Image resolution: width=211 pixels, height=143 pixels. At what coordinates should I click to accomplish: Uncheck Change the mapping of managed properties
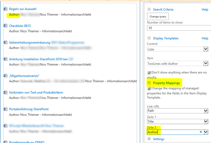tap(150, 89)
